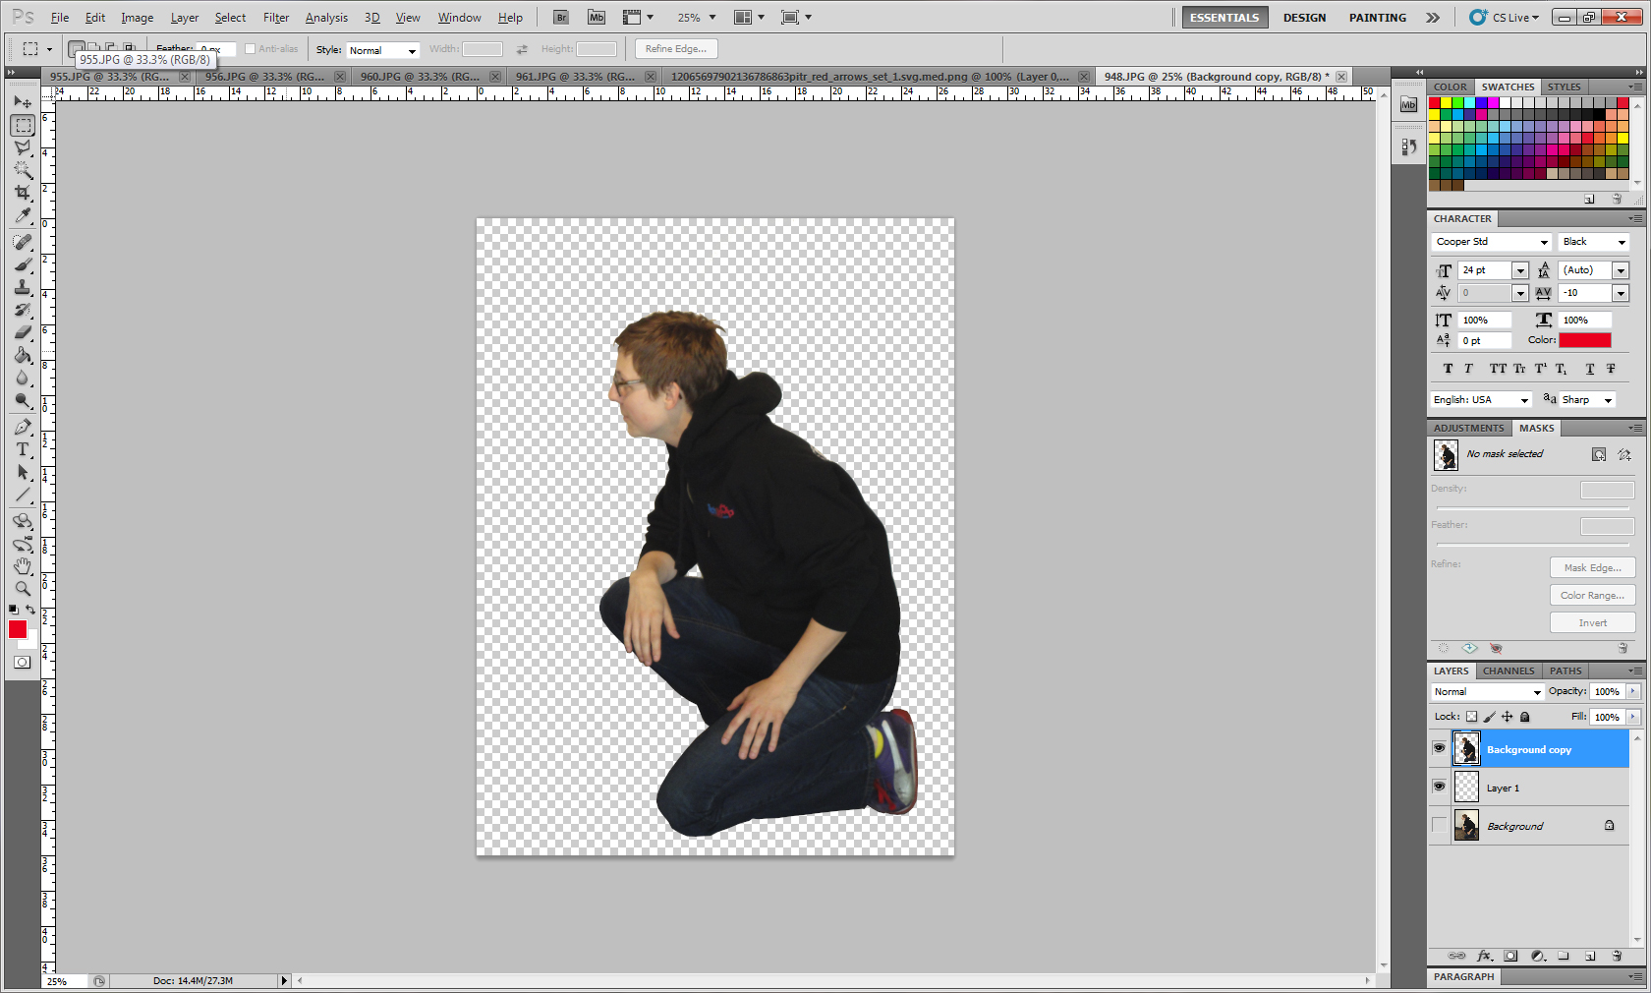
Task: Open the Filter menu
Action: [x=276, y=18]
